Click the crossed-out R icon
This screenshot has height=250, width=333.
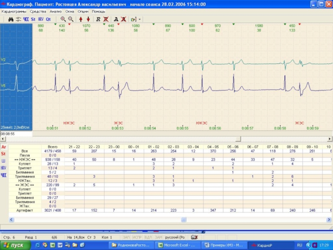(x=106, y=19)
